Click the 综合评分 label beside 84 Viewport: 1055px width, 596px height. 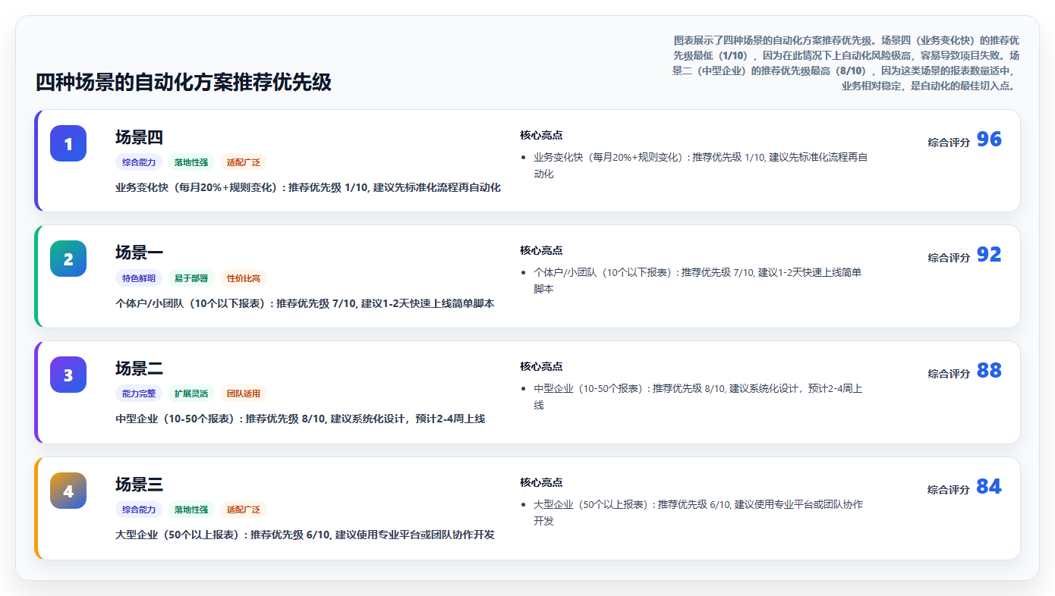point(949,489)
